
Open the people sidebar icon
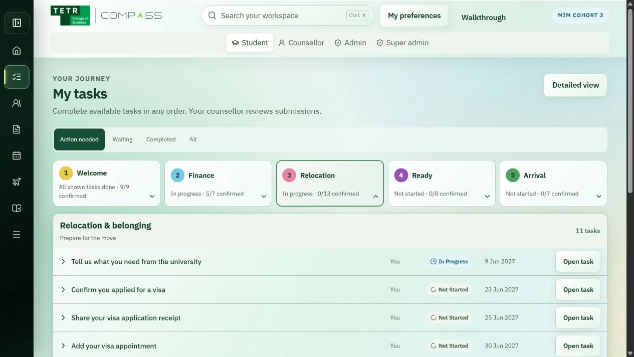coord(17,103)
